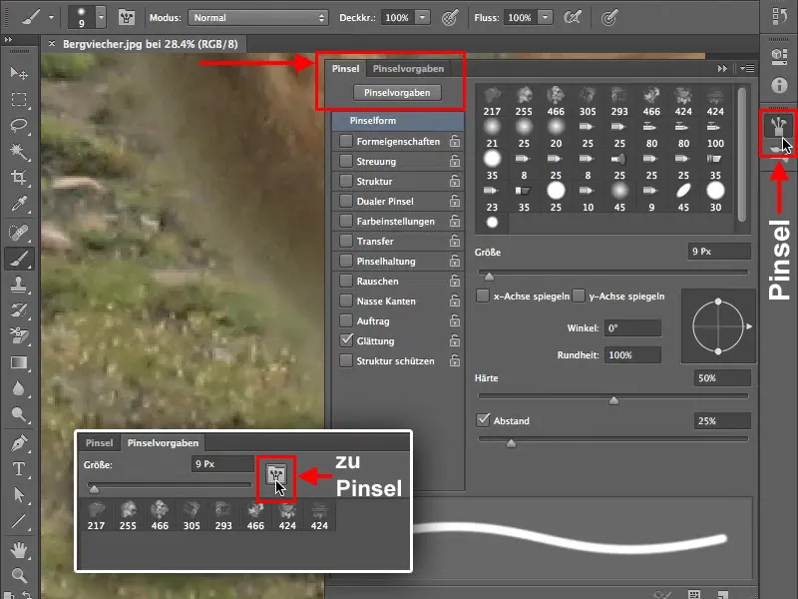Select the Move tool
798x599 pixels.
click(x=19, y=73)
